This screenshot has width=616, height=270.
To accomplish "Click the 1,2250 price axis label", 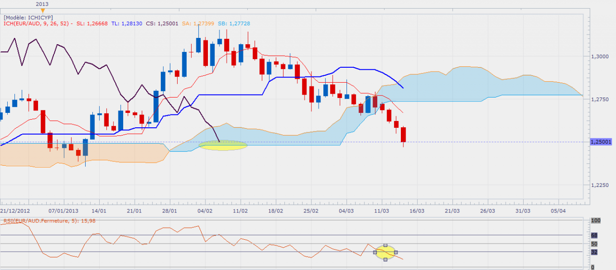I will (x=600, y=185).
